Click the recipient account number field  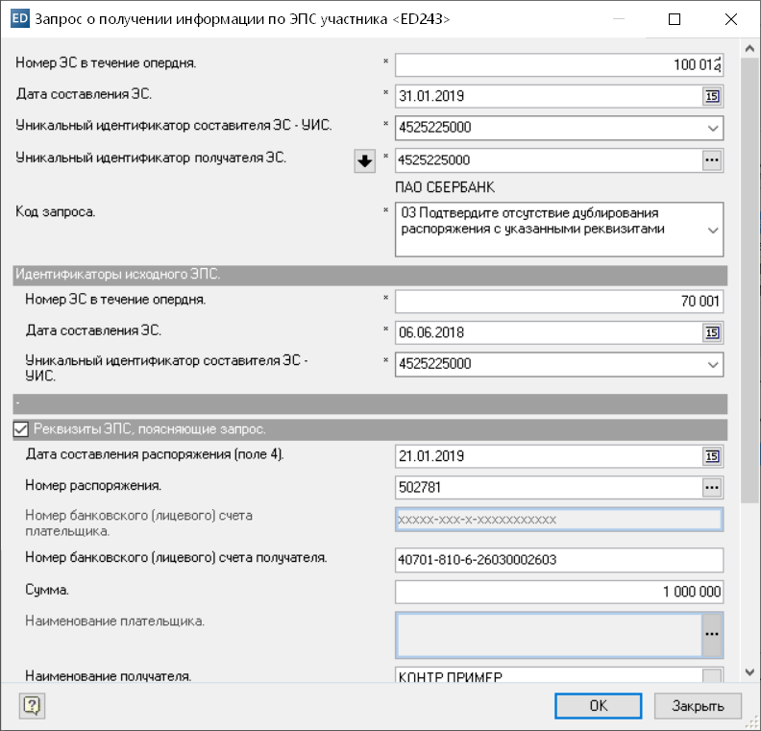(558, 559)
